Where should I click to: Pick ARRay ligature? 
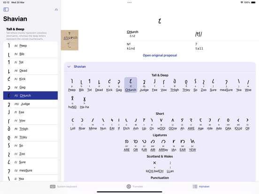[163, 145]
